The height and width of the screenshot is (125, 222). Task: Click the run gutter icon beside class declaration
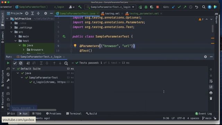tap(64, 36)
